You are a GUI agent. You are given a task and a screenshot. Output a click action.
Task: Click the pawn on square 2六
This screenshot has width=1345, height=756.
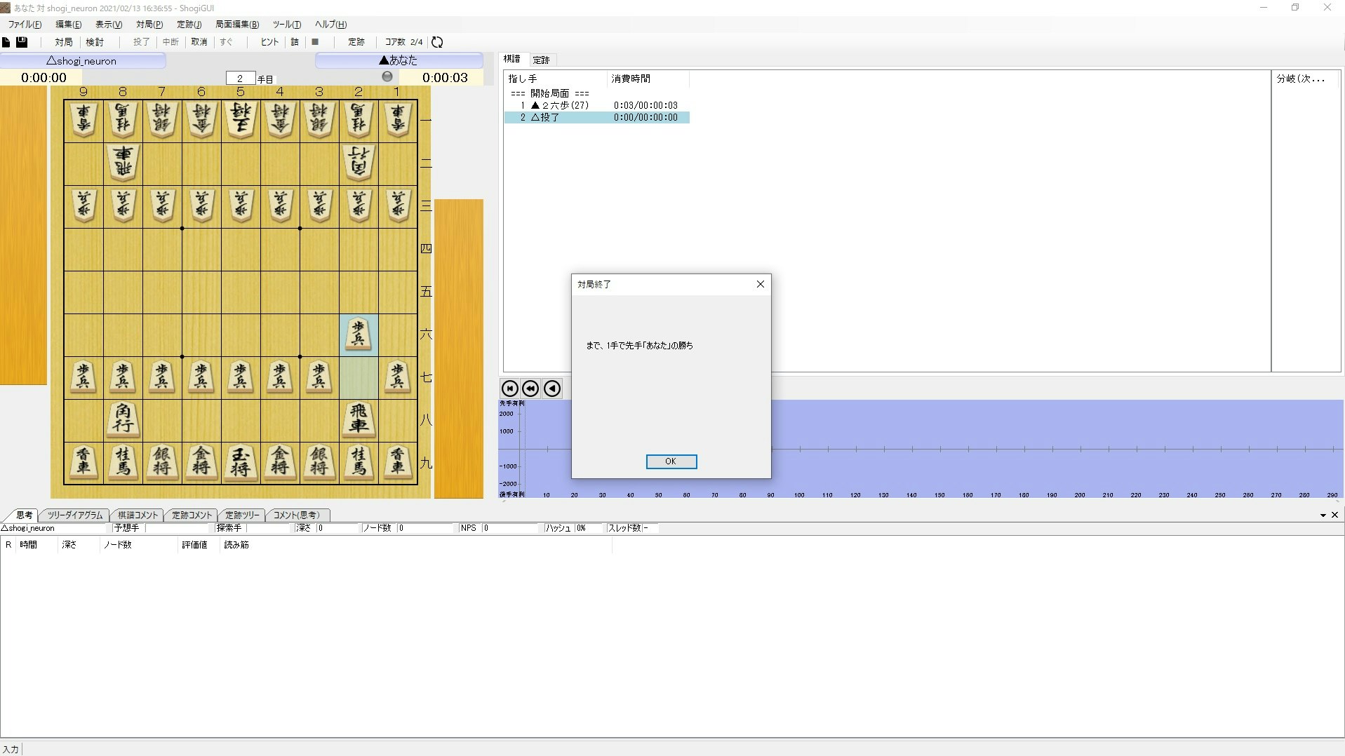359,335
